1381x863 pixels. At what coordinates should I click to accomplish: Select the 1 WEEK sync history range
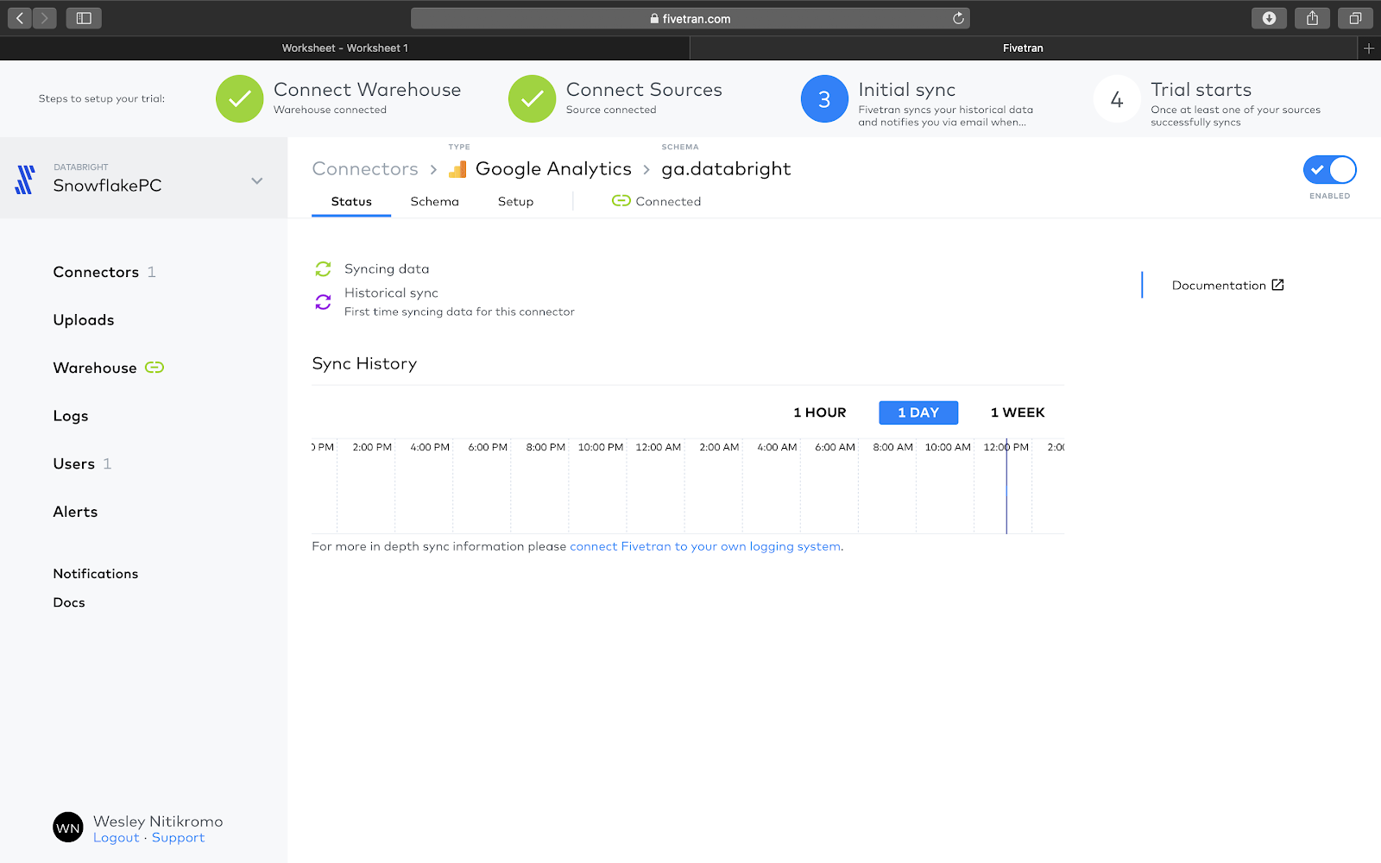pyautogui.click(x=1018, y=413)
